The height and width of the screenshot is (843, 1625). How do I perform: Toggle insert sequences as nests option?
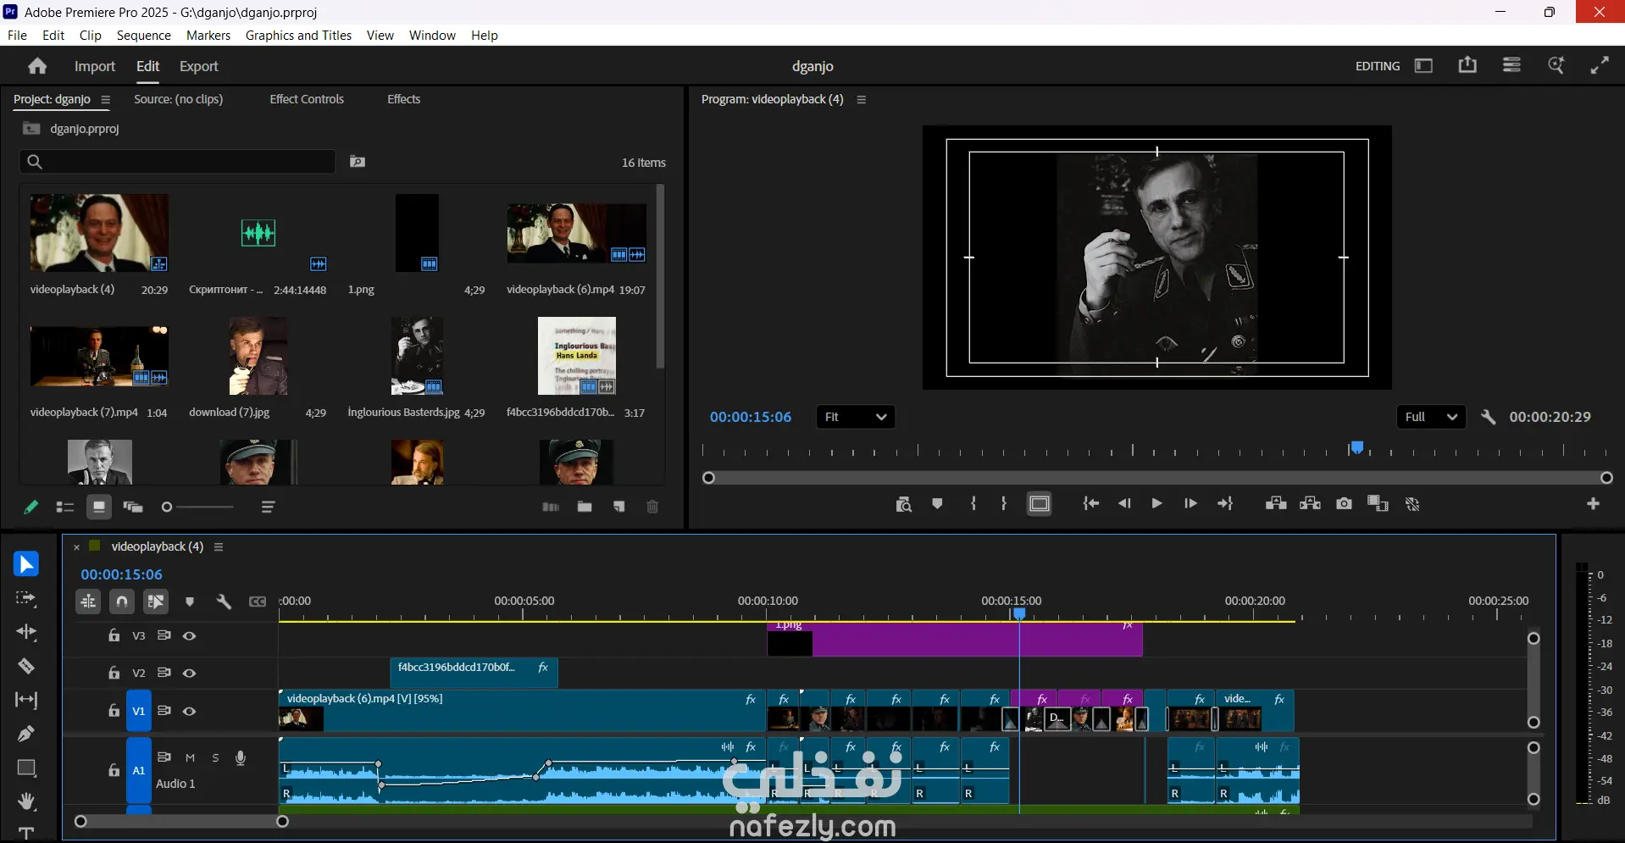[88, 602]
